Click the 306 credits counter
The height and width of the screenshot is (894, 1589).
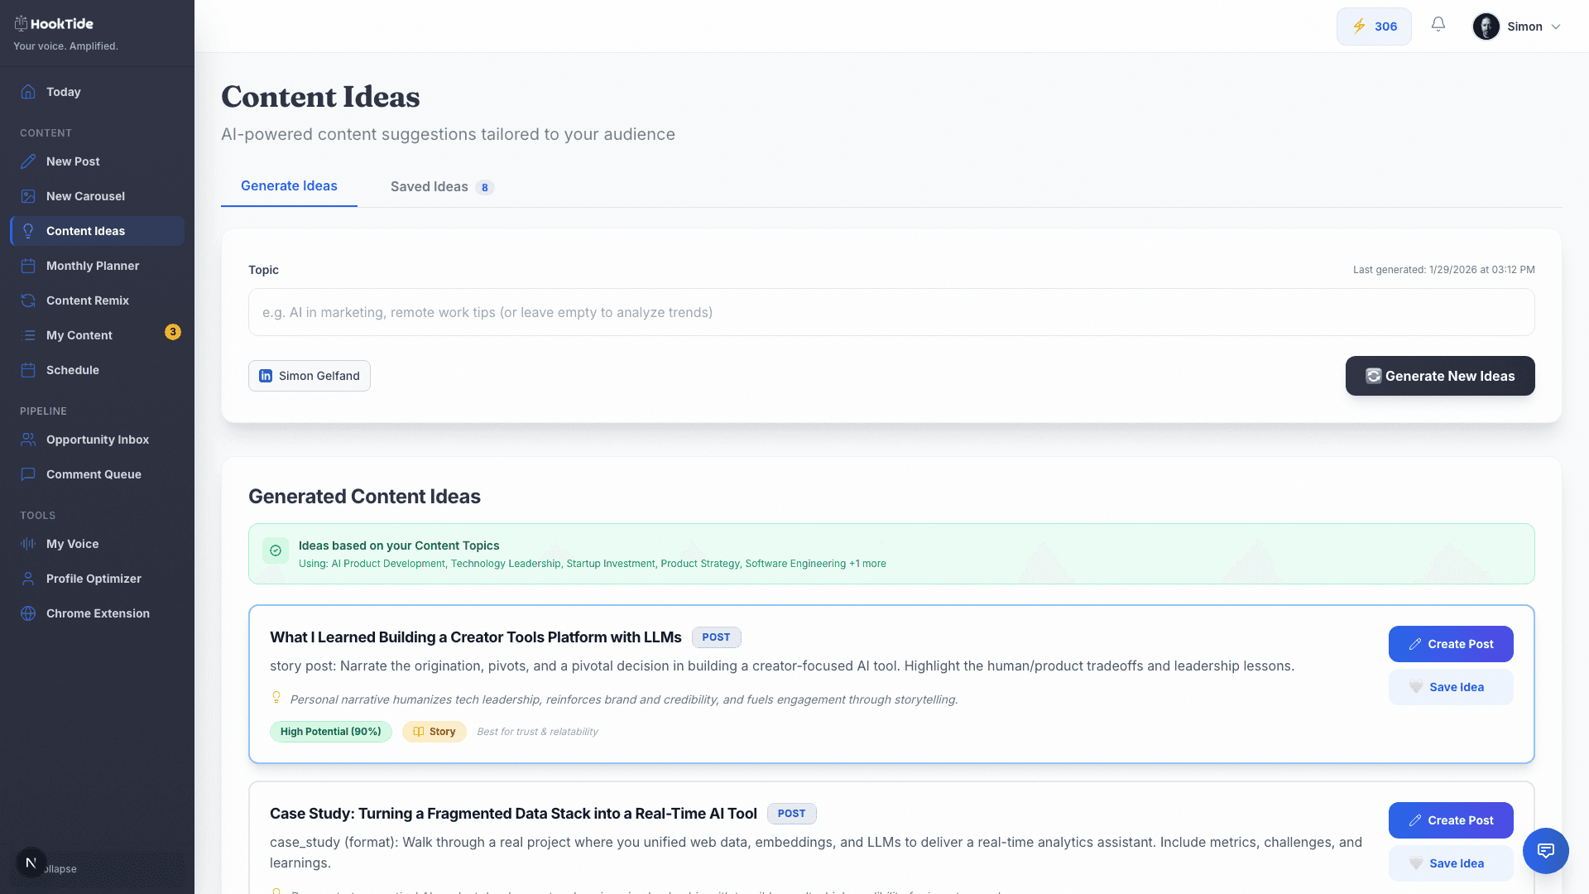point(1374,26)
